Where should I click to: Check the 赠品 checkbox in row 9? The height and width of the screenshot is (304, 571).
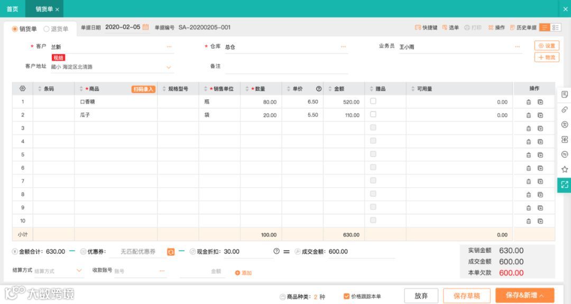(x=373, y=207)
